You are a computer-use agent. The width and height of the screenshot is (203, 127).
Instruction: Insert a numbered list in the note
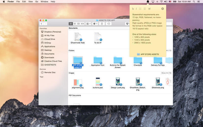145,9
